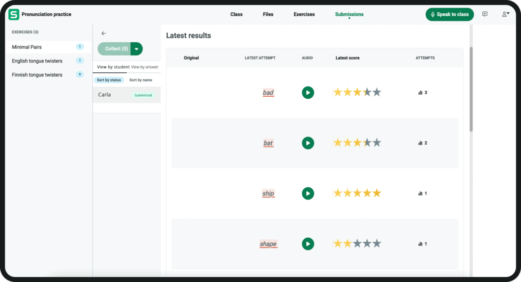Play audio for the word 'ship'
Screen dimensions: 521x282
coord(308,193)
